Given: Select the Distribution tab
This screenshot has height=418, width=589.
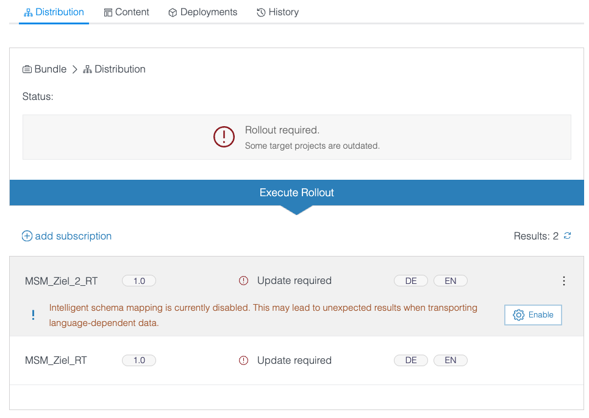Looking at the screenshot, I should [54, 12].
